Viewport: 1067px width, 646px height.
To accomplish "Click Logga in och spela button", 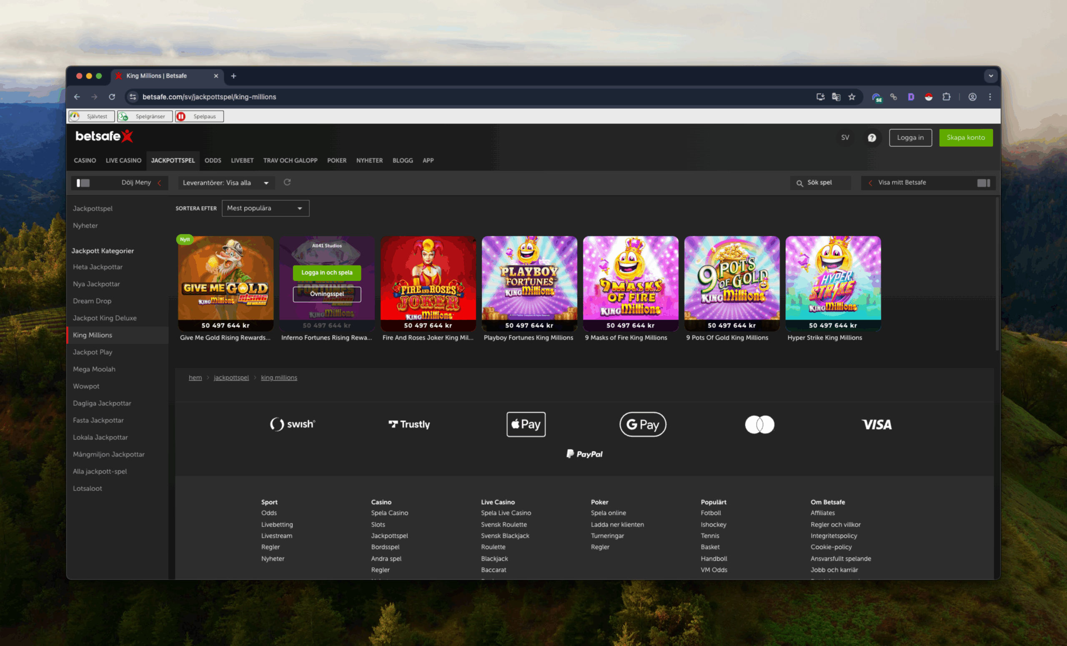I will click(x=327, y=273).
